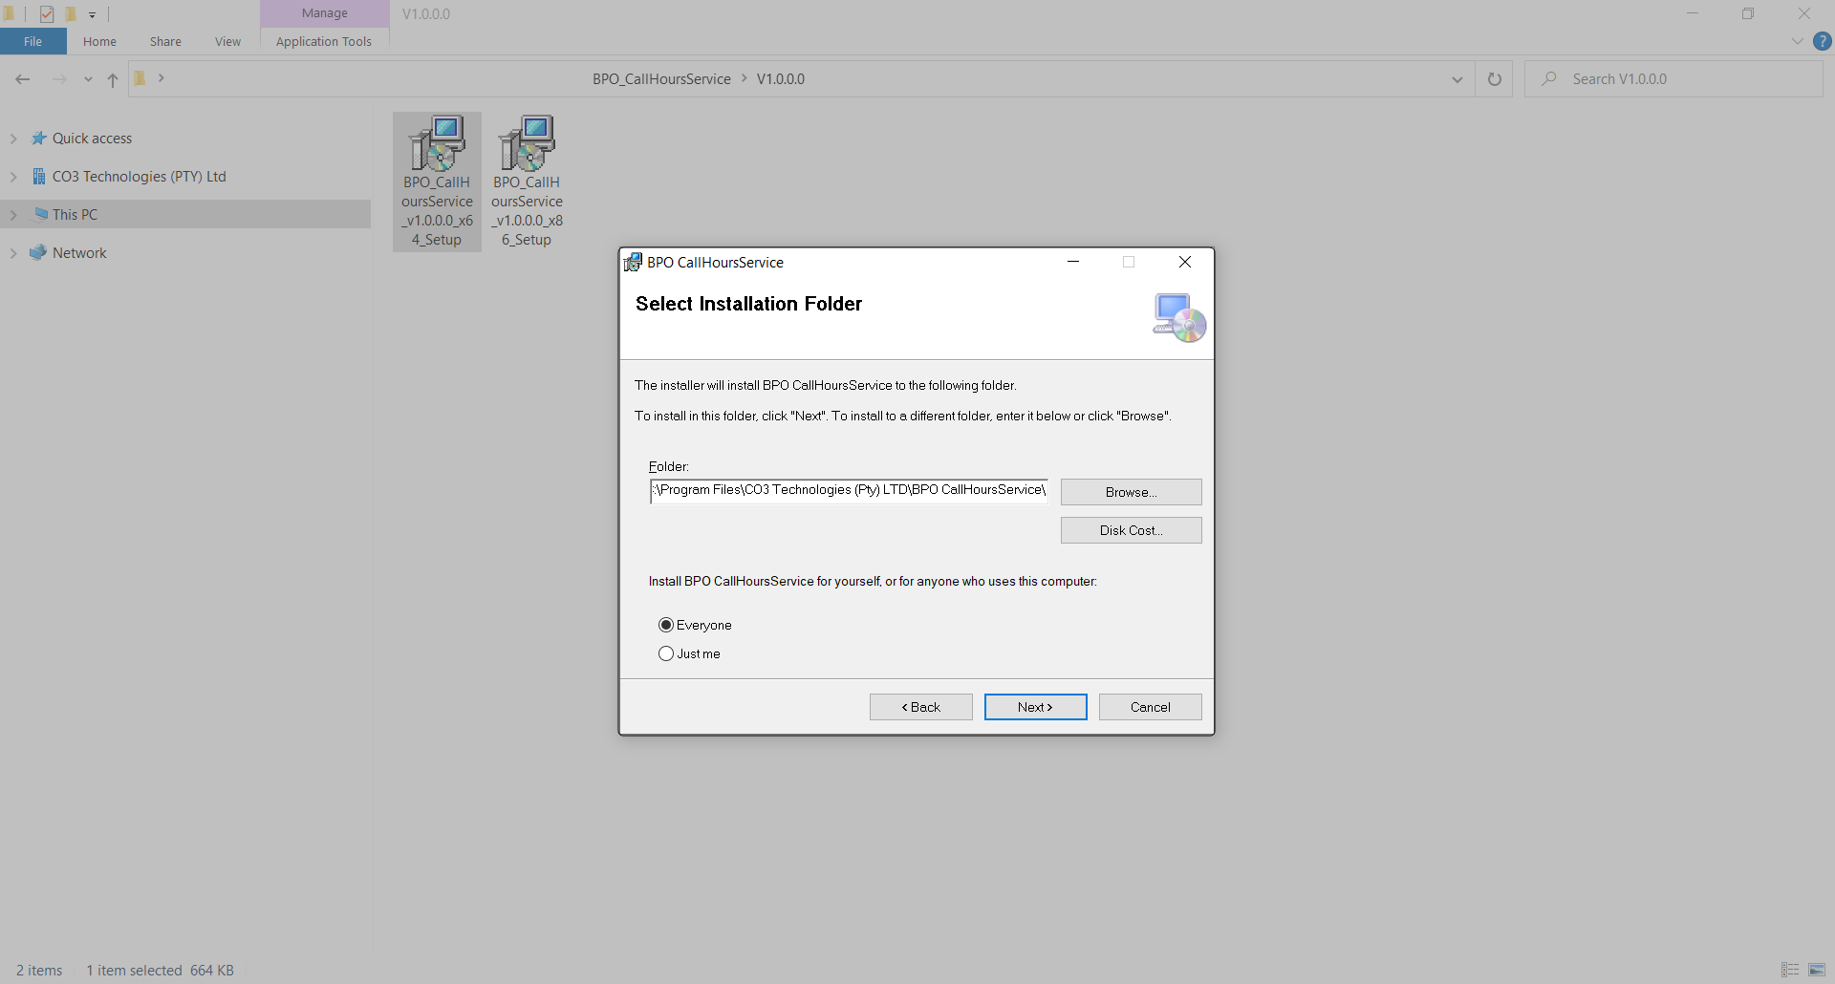The height and width of the screenshot is (984, 1835).
Task: Click BPO_CallHoursService in the address breadcrumb
Action: [x=661, y=79]
